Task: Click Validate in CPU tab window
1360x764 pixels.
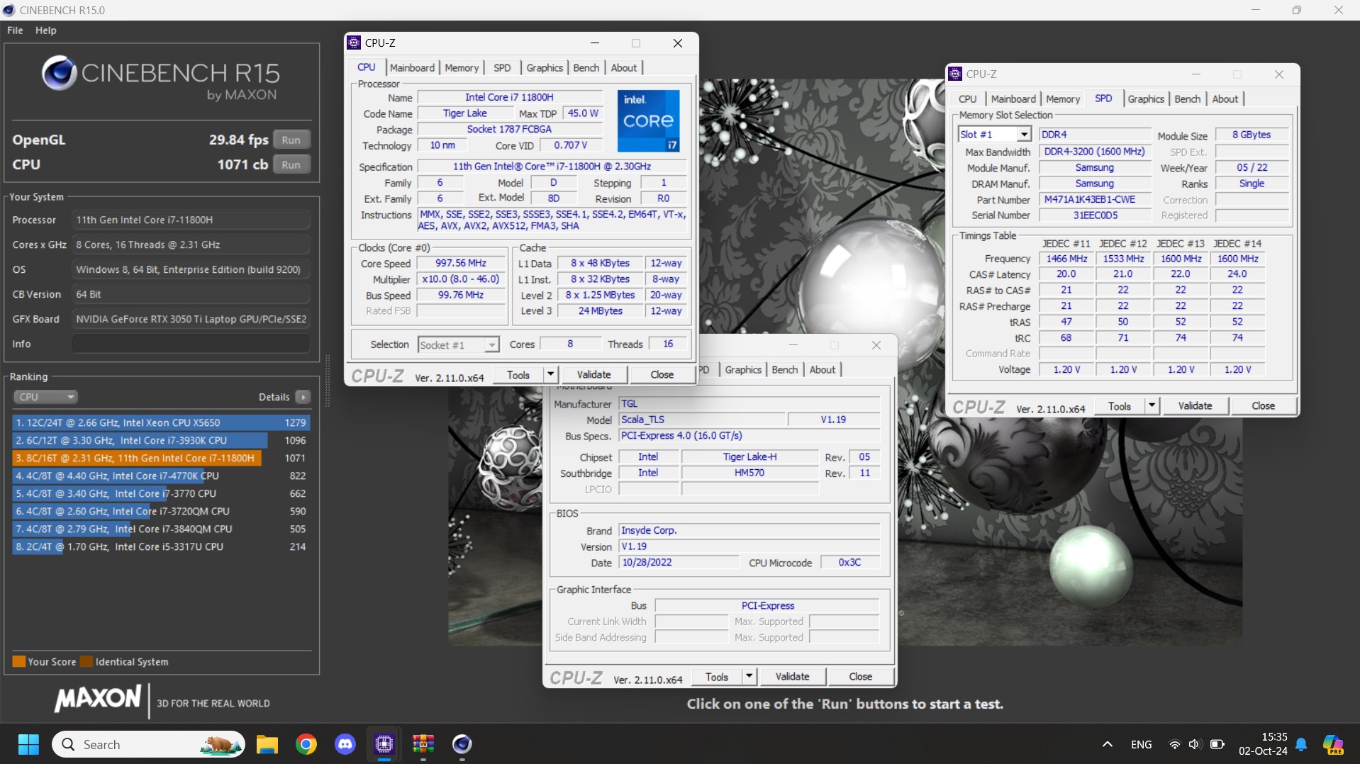Action: 593,374
